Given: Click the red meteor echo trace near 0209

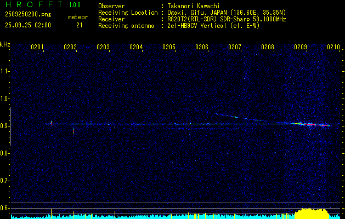Looking at the screenshot, I should (x=313, y=124).
